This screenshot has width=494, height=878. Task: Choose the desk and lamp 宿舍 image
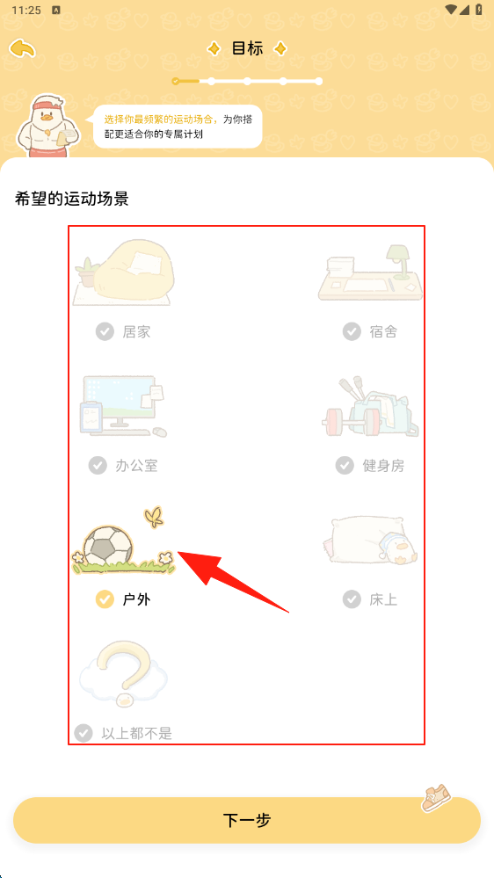(x=371, y=272)
